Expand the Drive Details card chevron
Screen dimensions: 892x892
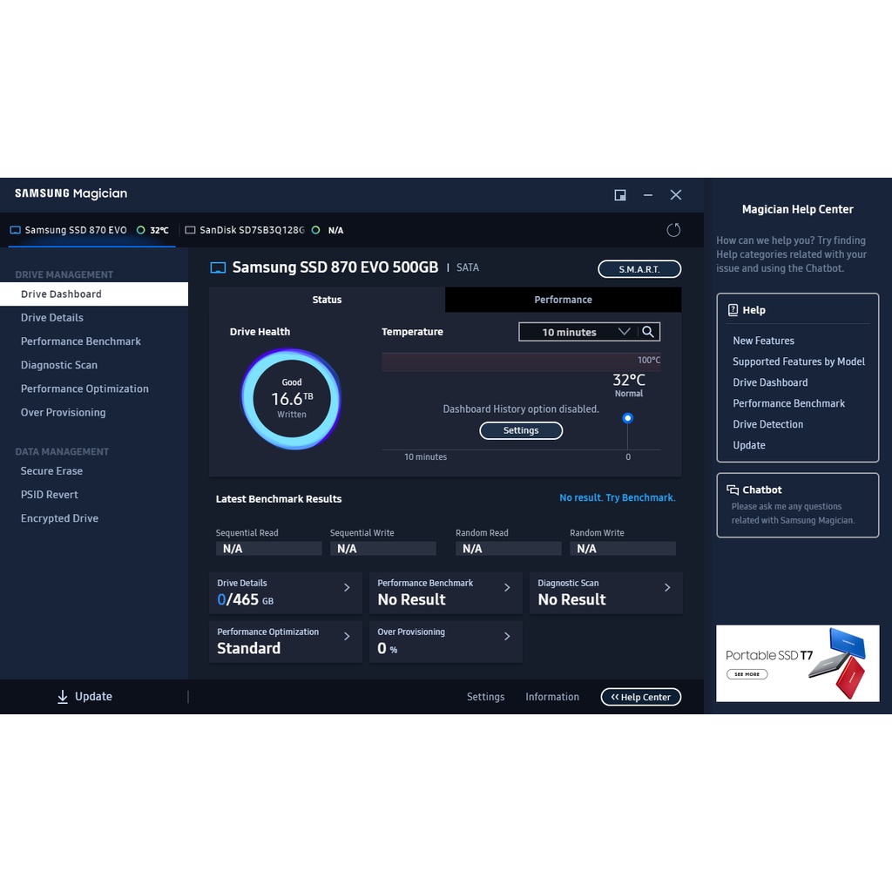347,588
